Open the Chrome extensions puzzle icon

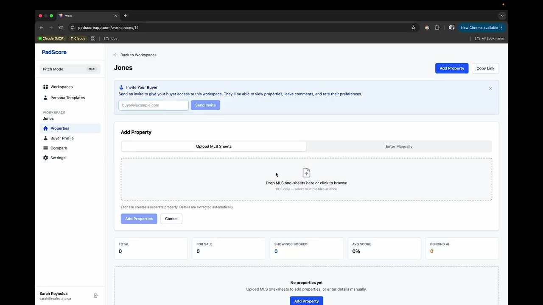tap(437, 28)
